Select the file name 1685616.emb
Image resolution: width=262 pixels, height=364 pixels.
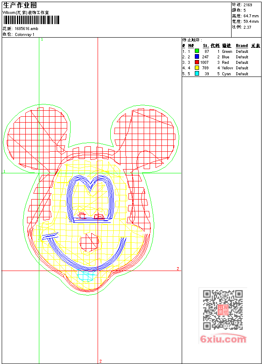click(x=27, y=29)
